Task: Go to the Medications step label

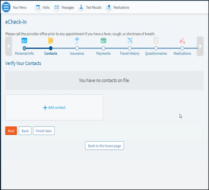Action: pyautogui.click(x=182, y=53)
